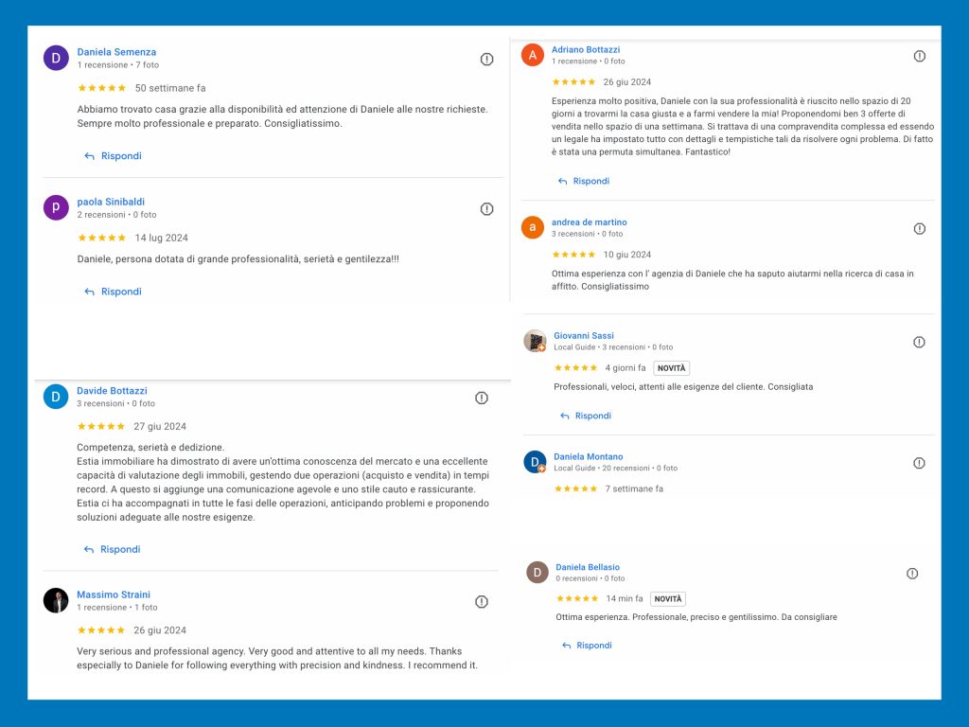
Task: Click report icon on Massimo Straini's review
Action: (x=482, y=601)
